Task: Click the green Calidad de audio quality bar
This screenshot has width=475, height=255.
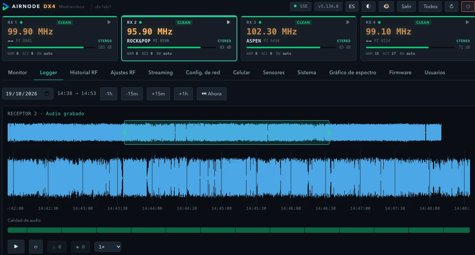Action: pos(238,230)
